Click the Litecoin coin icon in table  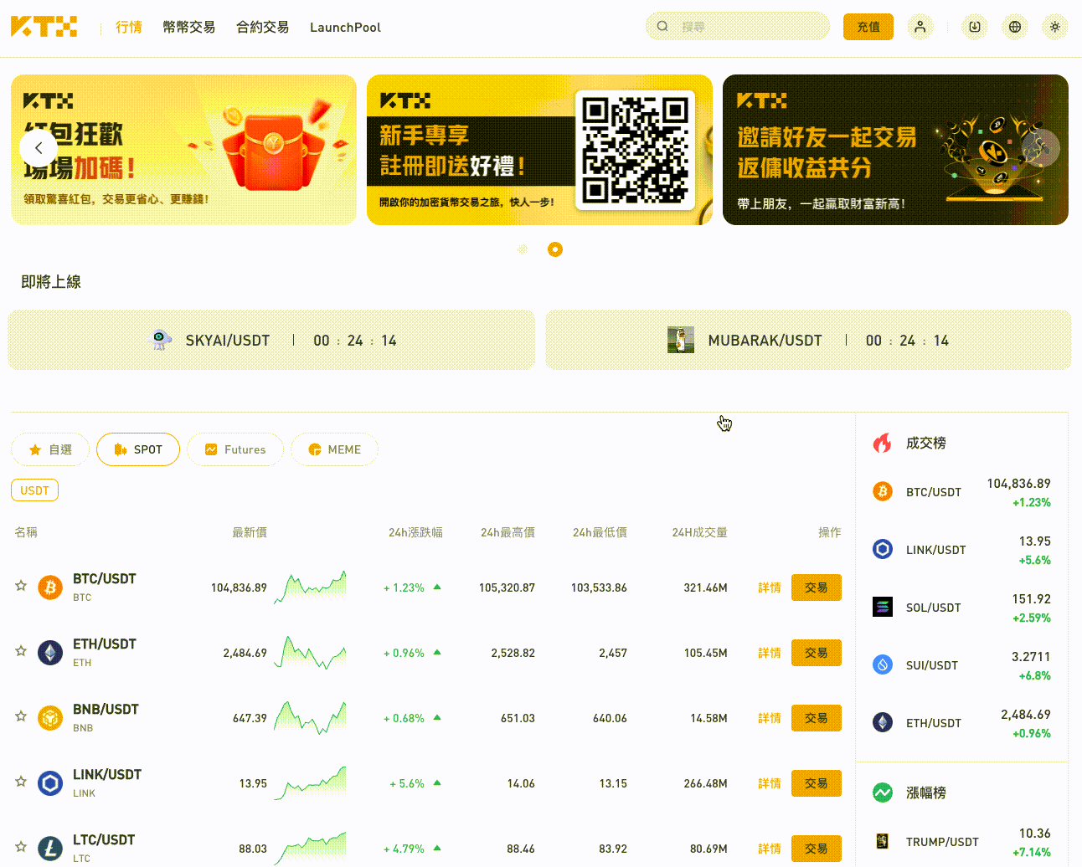[x=50, y=849]
